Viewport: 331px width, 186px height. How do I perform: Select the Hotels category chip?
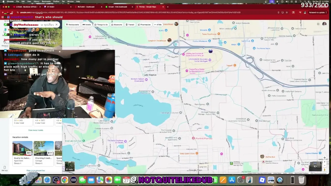pyautogui.click(x=87, y=25)
